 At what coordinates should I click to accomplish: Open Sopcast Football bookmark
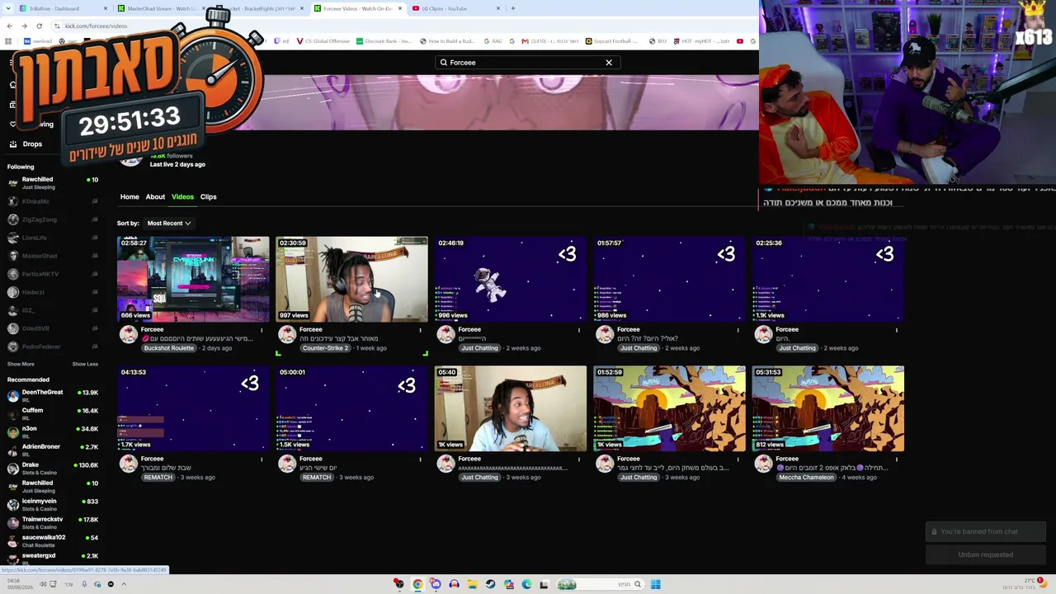coord(612,41)
